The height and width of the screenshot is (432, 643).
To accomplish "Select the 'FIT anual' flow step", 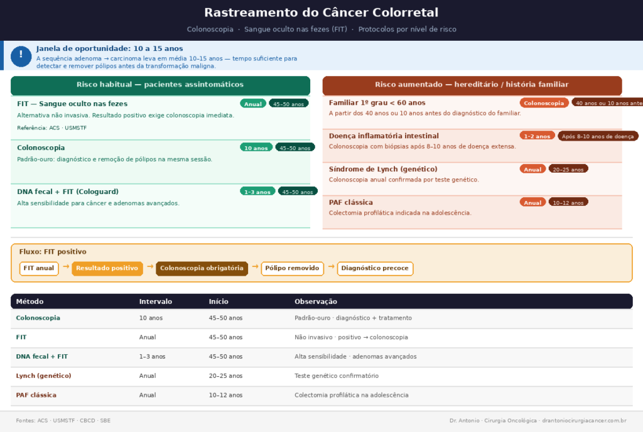I will point(39,269).
